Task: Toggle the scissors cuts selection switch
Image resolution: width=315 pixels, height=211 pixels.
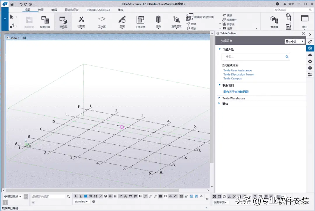Action: coord(125,196)
